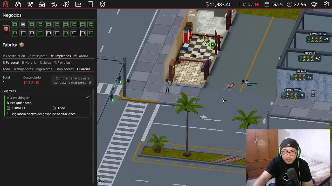The width and height of the screenshot is (332, 186).
Task: Open the delivery truck icon
Action: (x=54, y=4)
